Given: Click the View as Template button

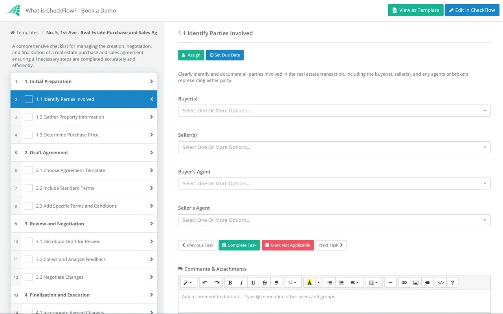Looking at the screenshot, I should pyautogui.click(x=416, y=10).
